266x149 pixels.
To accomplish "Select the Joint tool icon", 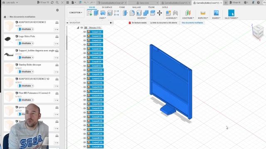I will [175, 13].
